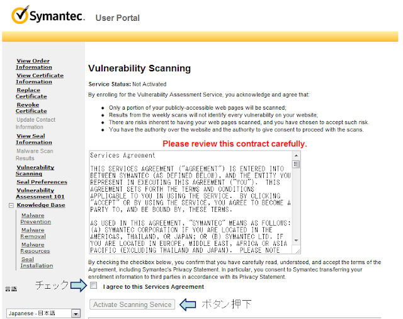Collapse the Knowledge Base tree node
Screen dimensions: 403x319
tap(11, 206)
